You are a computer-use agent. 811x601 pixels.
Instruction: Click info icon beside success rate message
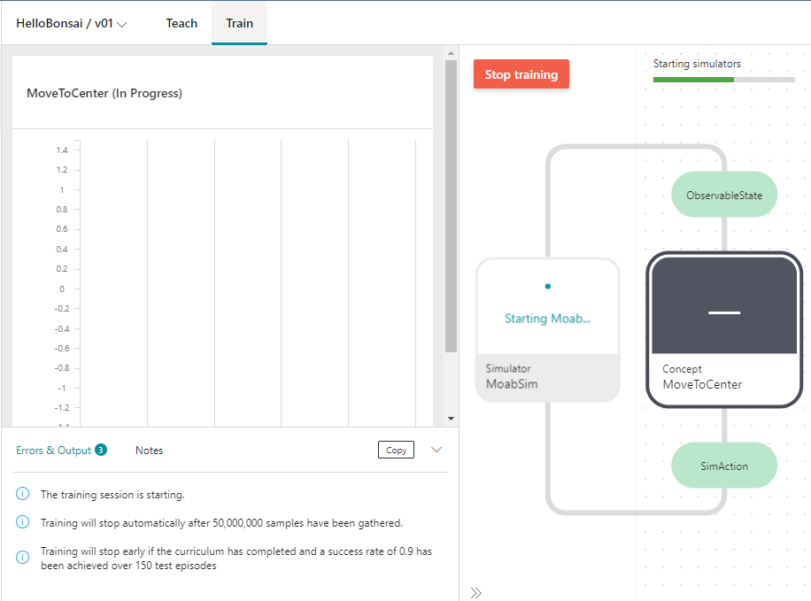coord(23,558)
